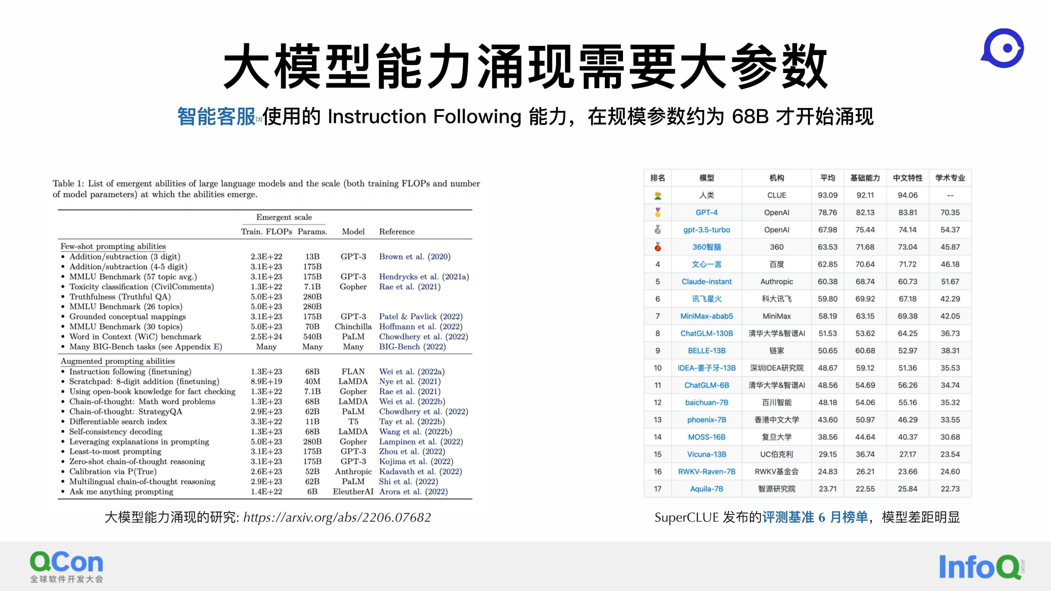Screen dimensions: 1051x591
Task: Click the 基础能力 column header
Action: click(x=865, y=178)
